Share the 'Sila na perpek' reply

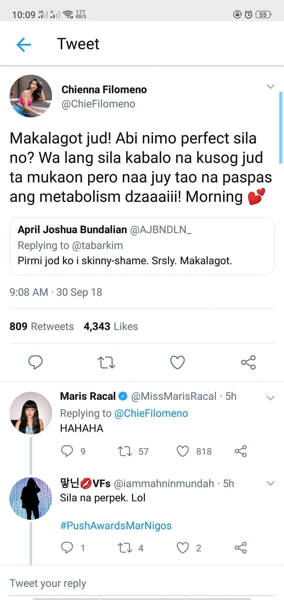tap(241, 548)
